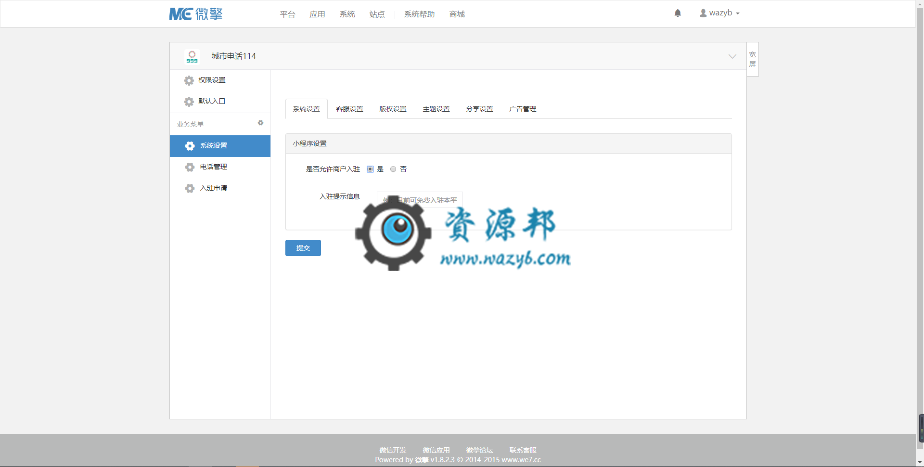Open the 系统 menu
This screenshot has width=924, height=467.
coord(347,14)
